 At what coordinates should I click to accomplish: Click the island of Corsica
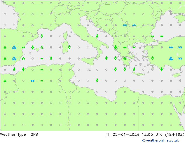pos(65,35)
